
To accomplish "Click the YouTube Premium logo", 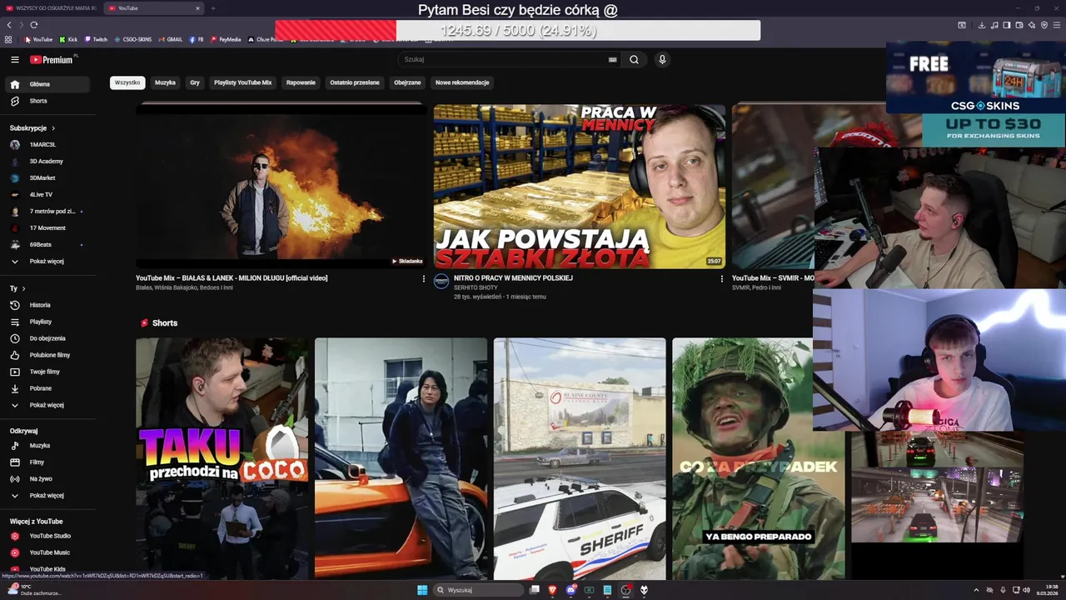I will (52, 59).
